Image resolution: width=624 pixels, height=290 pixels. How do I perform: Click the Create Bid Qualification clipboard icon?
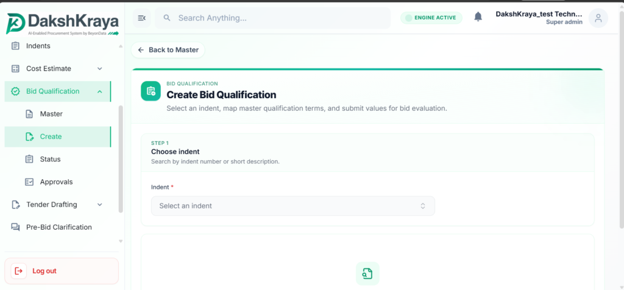[151, 91]
